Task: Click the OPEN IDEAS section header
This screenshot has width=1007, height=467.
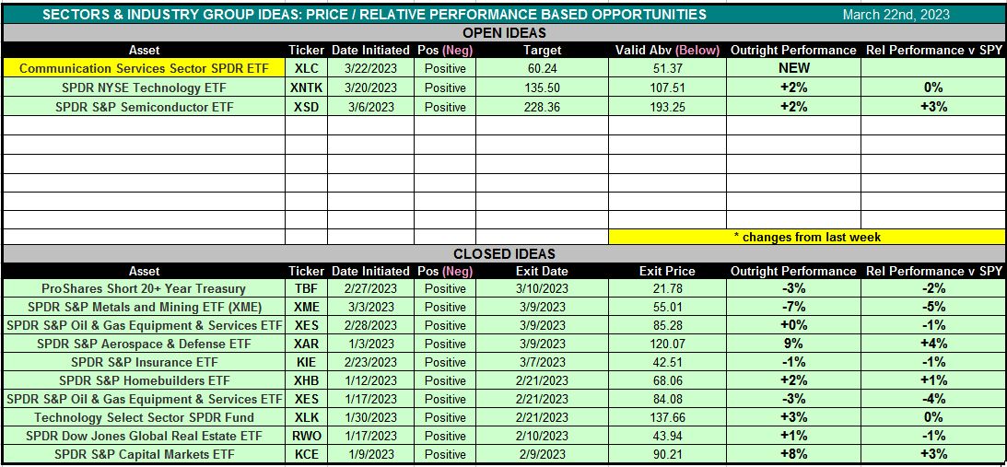Action: click(x=503, y=33)
